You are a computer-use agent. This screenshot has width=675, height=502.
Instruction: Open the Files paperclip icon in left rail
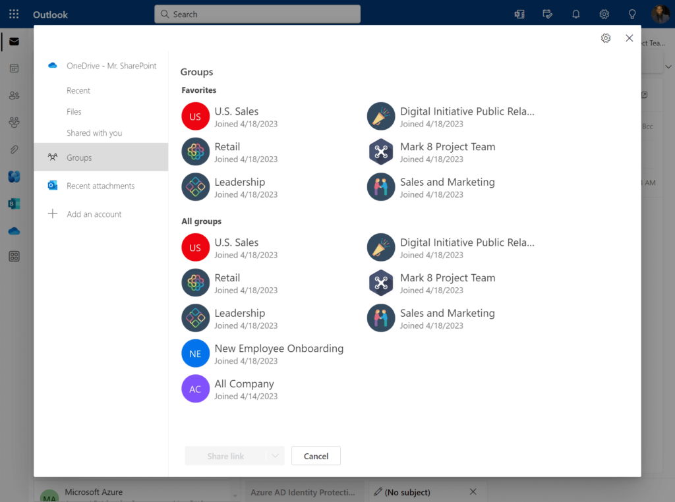pos(14,150)
